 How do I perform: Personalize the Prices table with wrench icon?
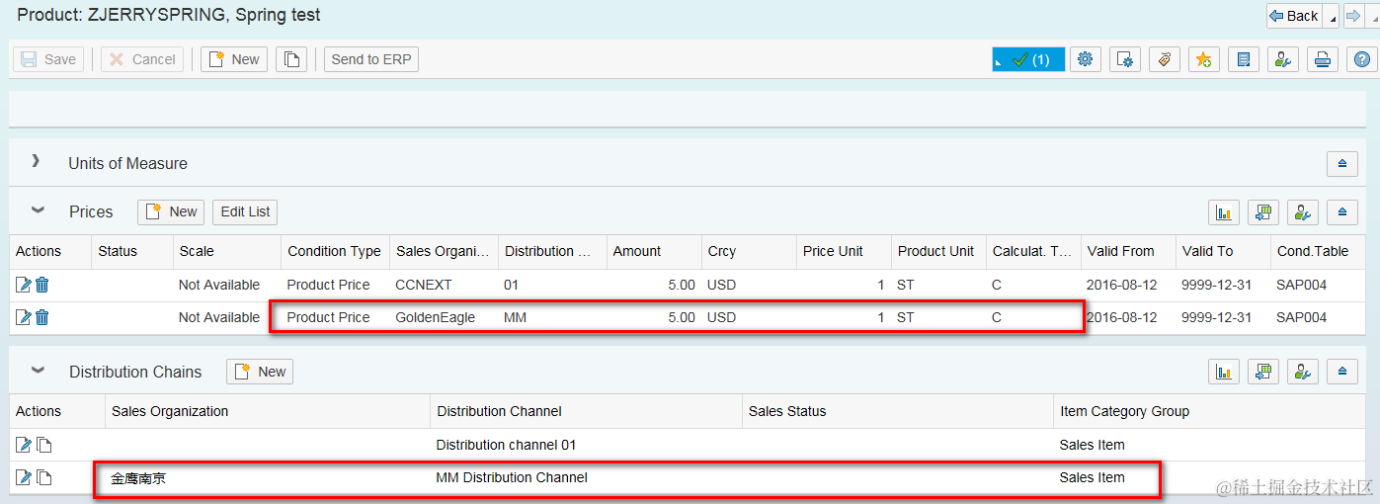(1303, 211)
